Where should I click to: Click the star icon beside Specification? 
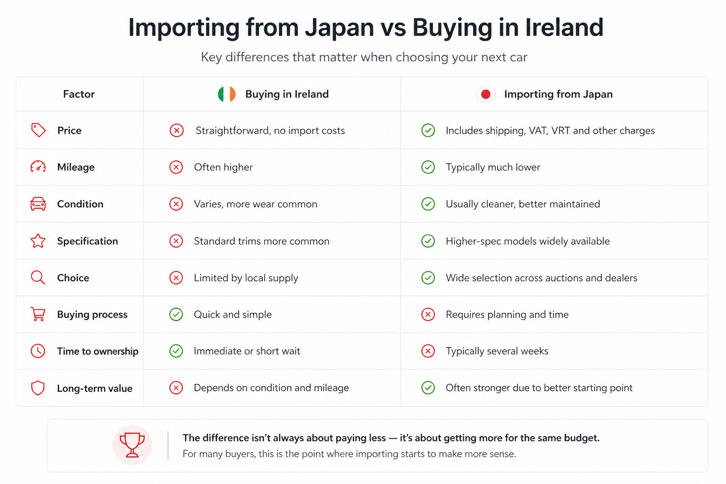38,241
